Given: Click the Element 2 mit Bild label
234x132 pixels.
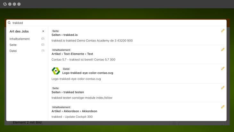Looking at the screenshot, I should click(27, 122).
